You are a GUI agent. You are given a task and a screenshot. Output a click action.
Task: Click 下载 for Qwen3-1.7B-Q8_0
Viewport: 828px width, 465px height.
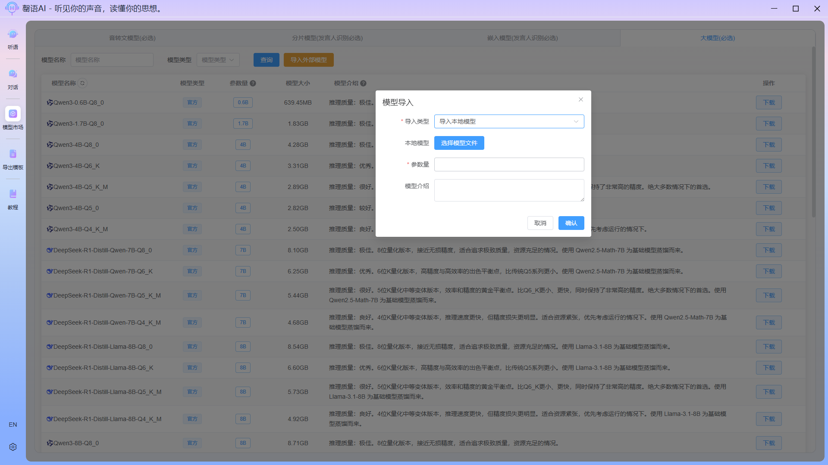point(769,124)
